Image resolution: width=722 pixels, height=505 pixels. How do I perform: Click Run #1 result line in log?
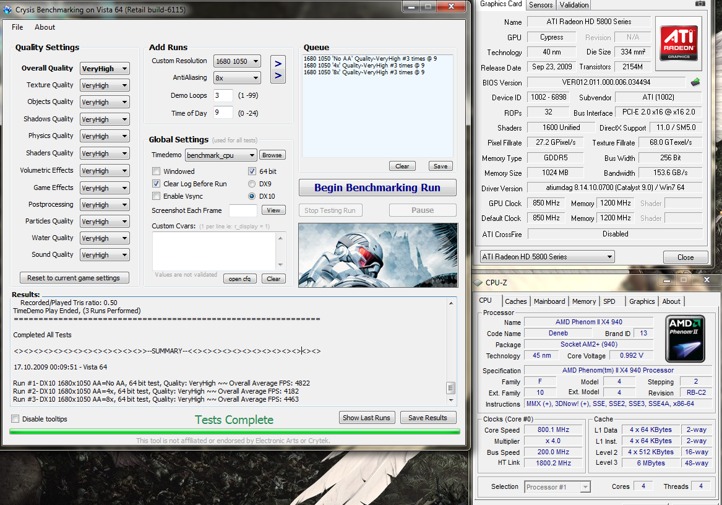point(161,383)
